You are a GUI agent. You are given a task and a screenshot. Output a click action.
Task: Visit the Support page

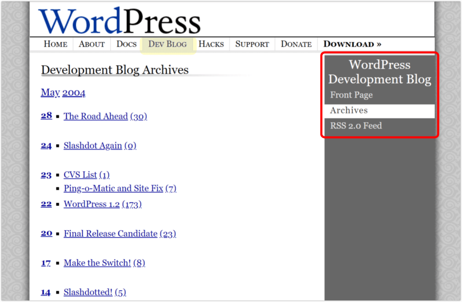[x=252, y=44]
